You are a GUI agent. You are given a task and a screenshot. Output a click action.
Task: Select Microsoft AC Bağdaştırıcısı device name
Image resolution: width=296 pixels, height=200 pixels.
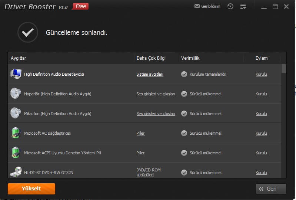click(x=47, y=133)
